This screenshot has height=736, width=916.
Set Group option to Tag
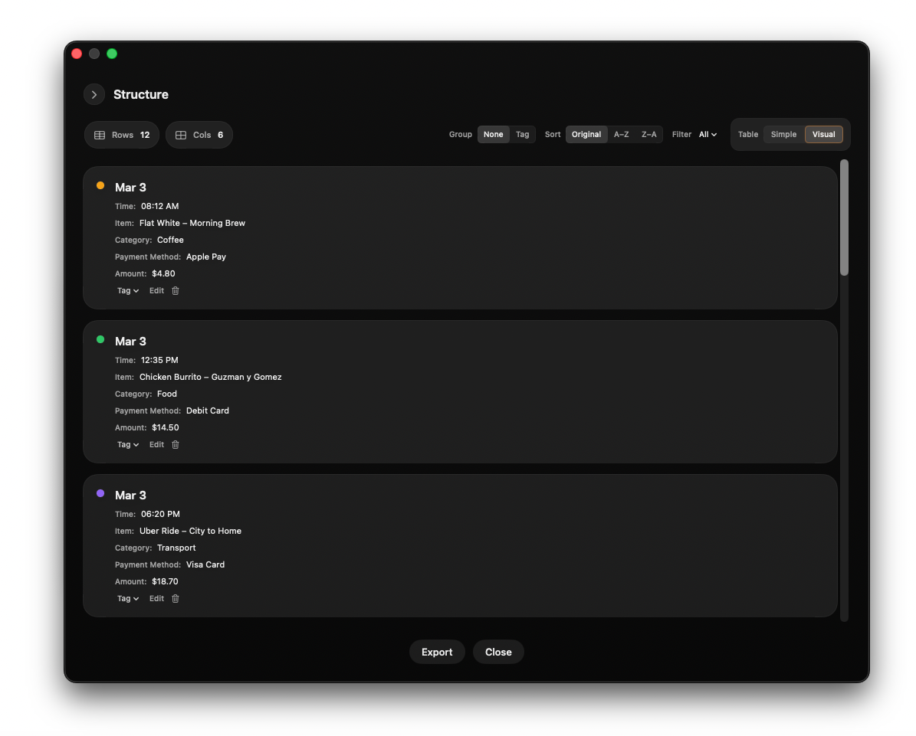[522, 135]
